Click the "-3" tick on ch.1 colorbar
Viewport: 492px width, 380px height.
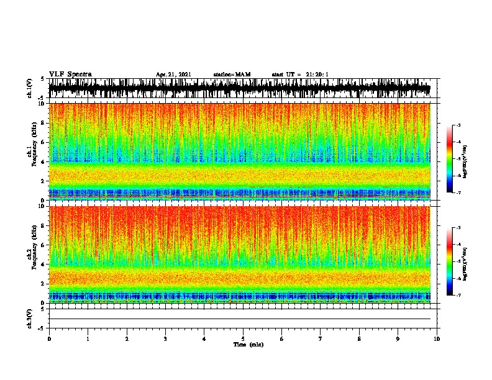pyautogui.click(x=458, y=125)
